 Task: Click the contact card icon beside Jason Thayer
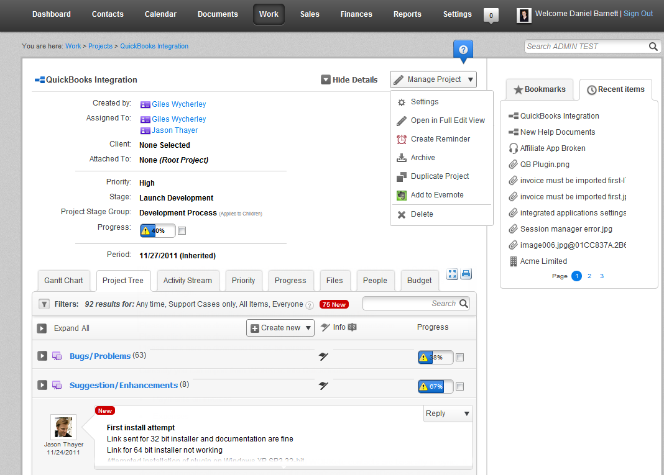coord(145,130)
